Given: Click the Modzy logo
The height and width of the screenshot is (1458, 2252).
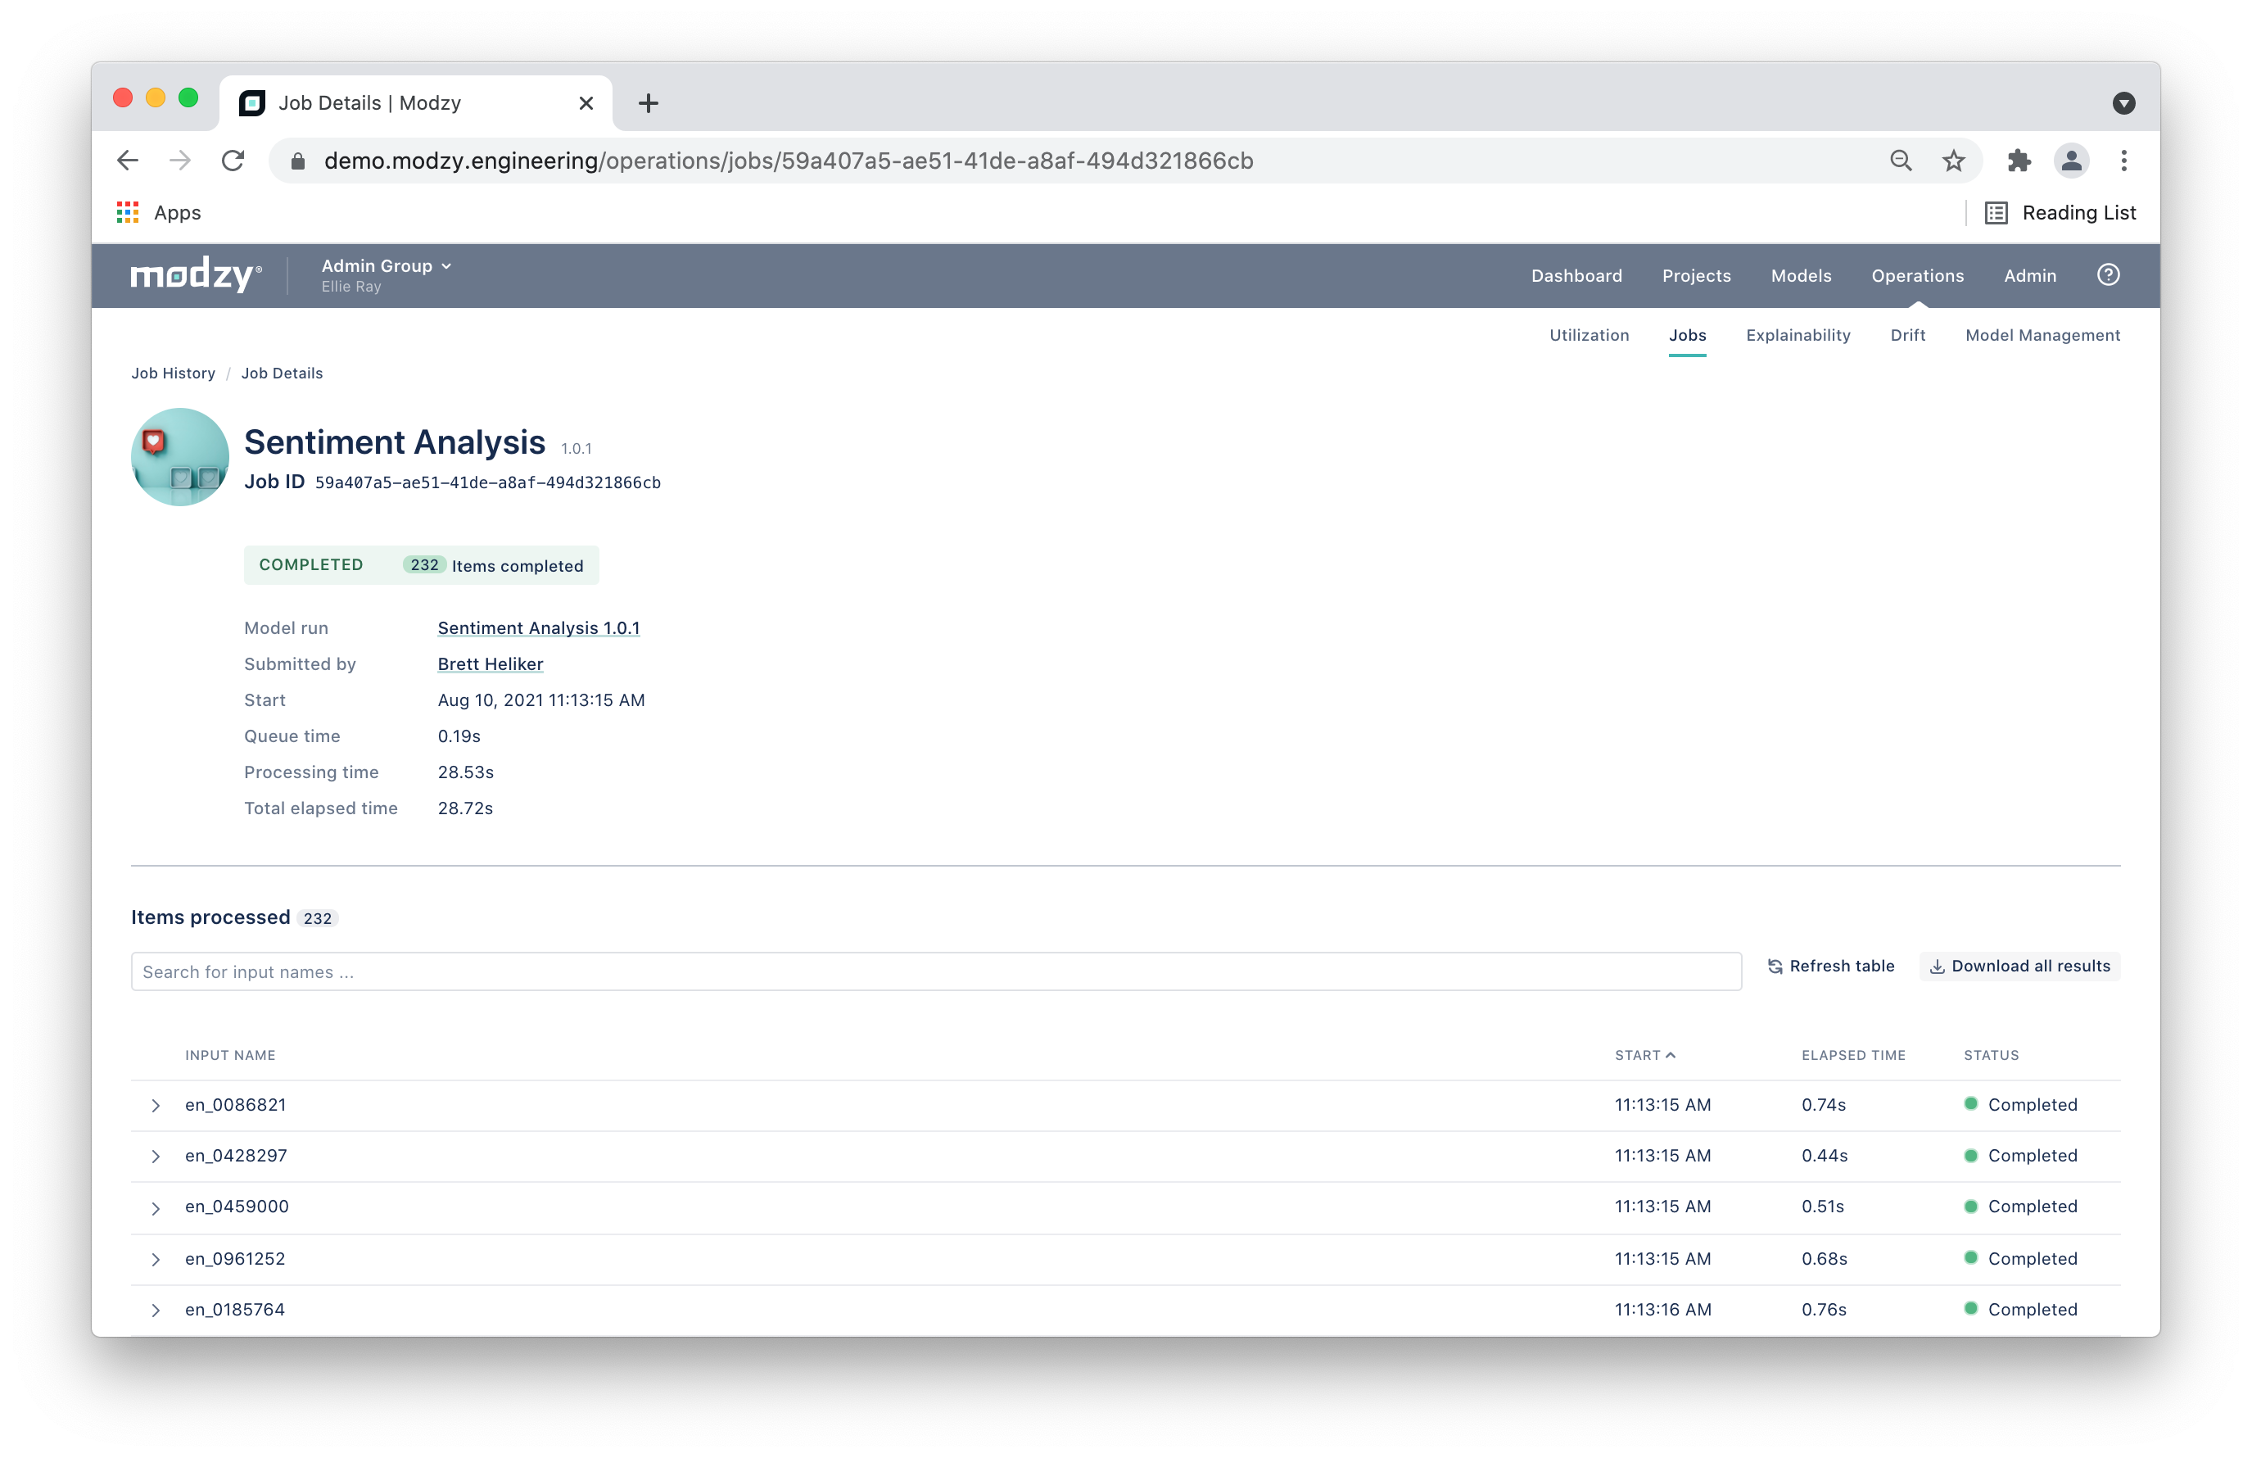Looking at the screenshot, I should [x=196, y=275].
